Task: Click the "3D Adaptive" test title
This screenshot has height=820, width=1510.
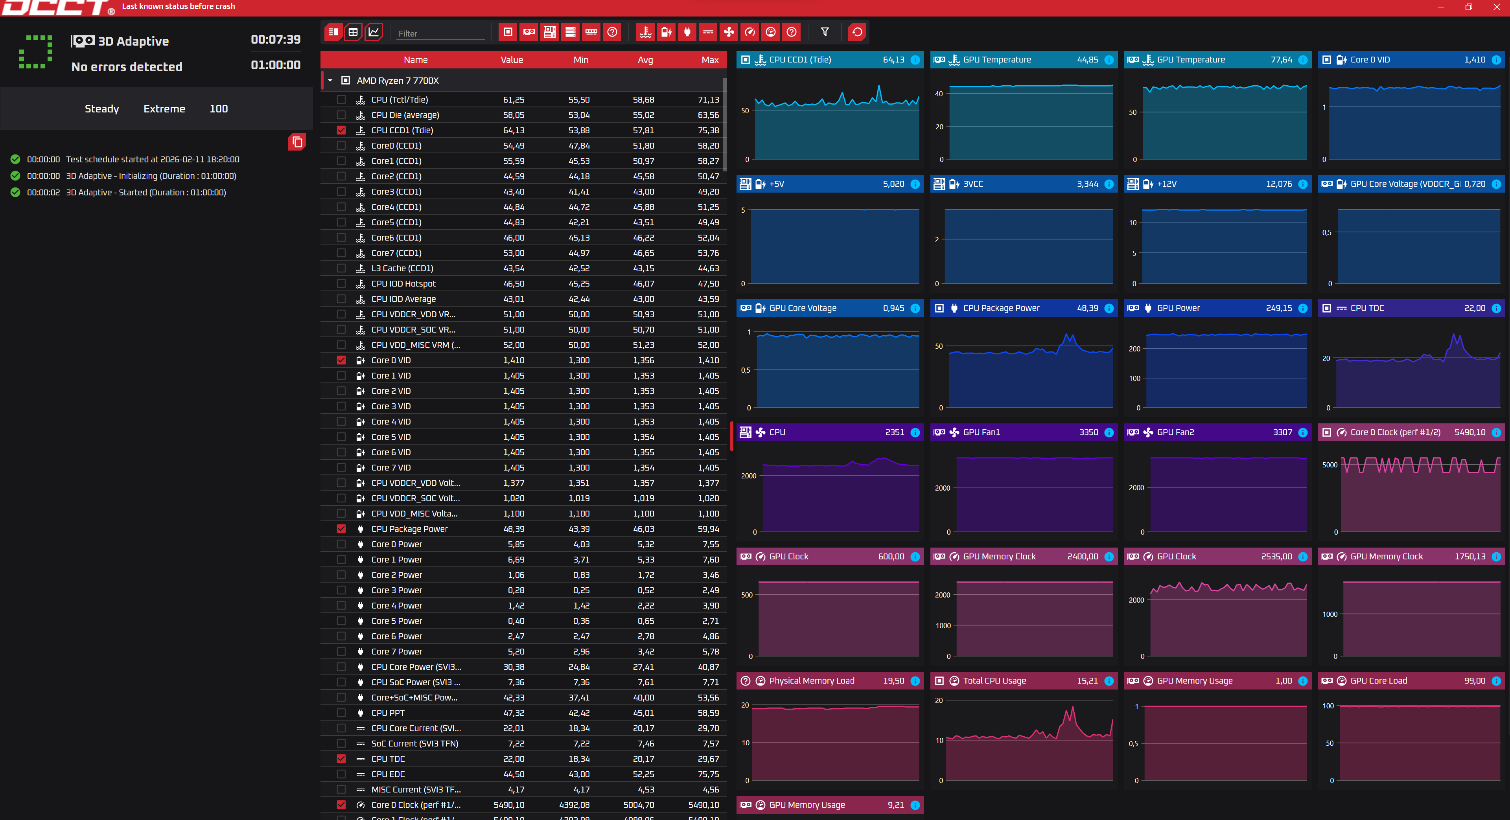Action: 133,41
